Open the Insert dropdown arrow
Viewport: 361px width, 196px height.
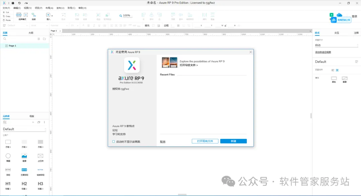click(52, 16)
